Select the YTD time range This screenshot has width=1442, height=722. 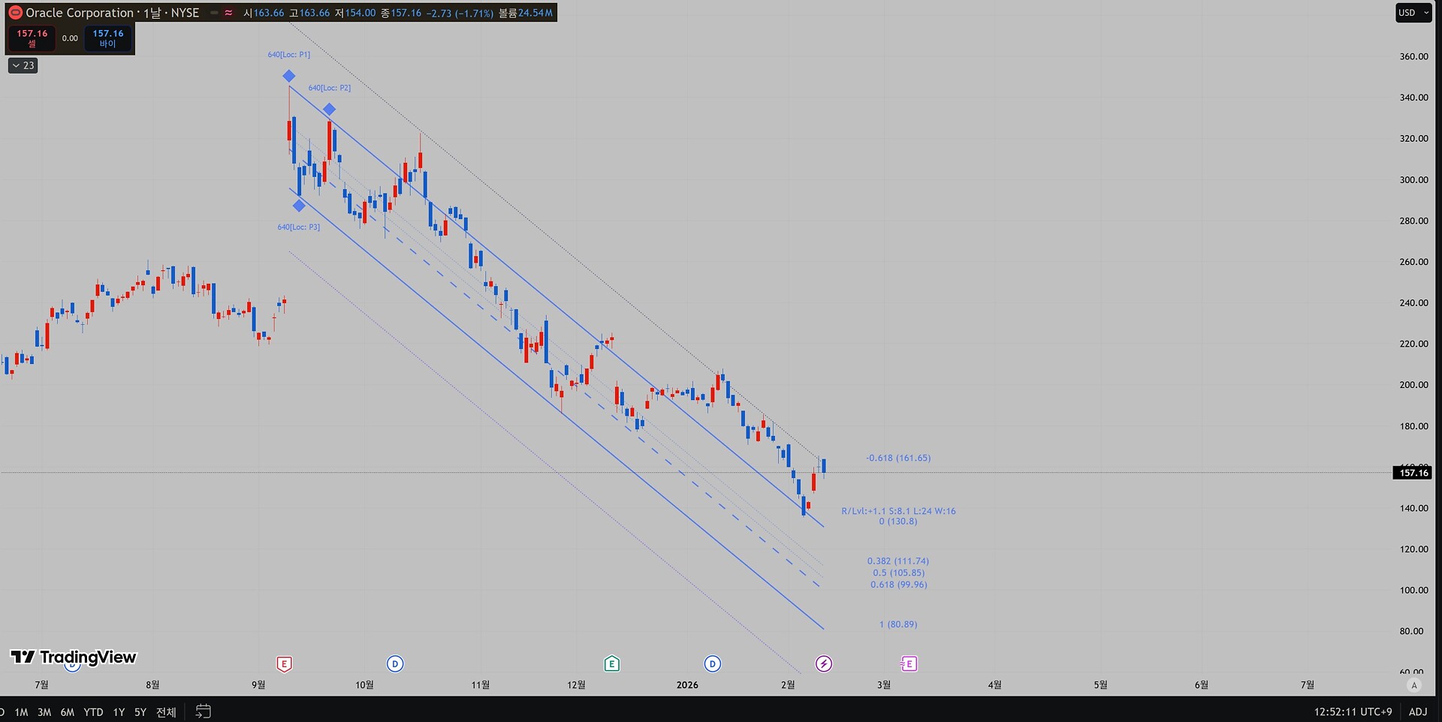pos(93,712)
